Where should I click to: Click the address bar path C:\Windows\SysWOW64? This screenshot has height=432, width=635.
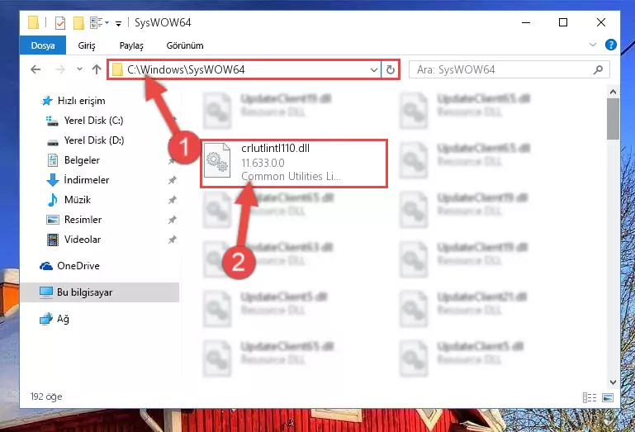[186, 69]
